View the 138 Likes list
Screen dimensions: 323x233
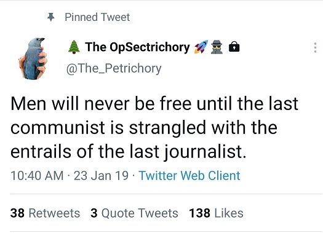click(216, 213)
